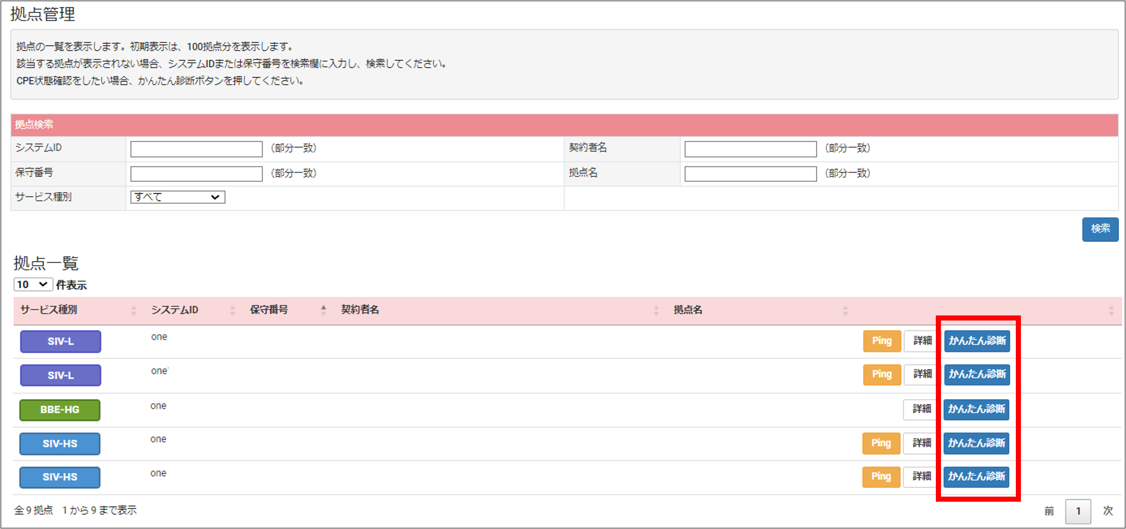Click the first purple SIV-L badge
This screenshot has width=1126, height=529.
[x=60, y=341]
